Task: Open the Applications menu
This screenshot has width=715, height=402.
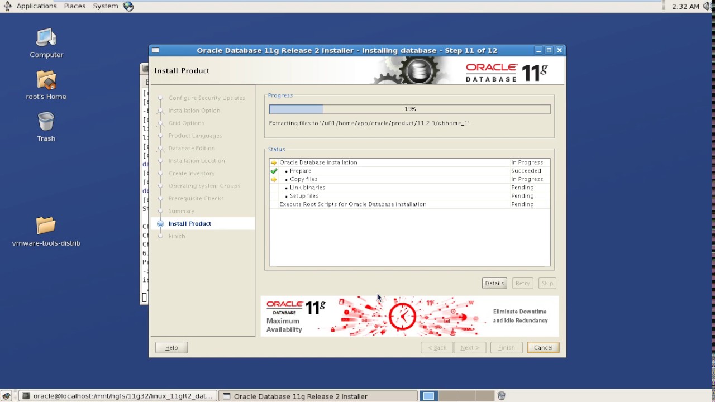Action: pos(36,6)
